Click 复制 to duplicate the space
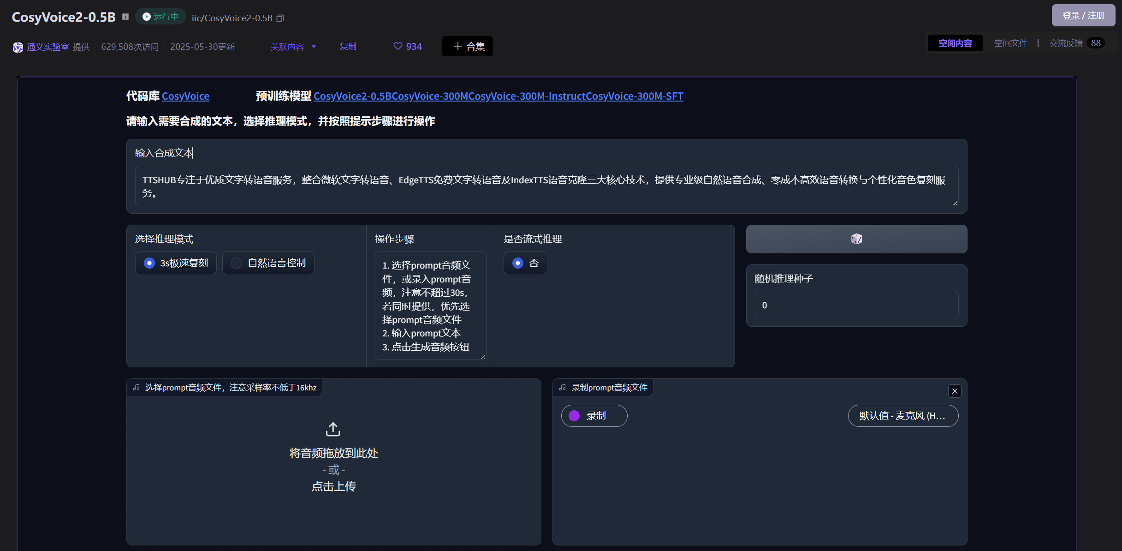The image size is (1122, 551). tap(348, 47)
